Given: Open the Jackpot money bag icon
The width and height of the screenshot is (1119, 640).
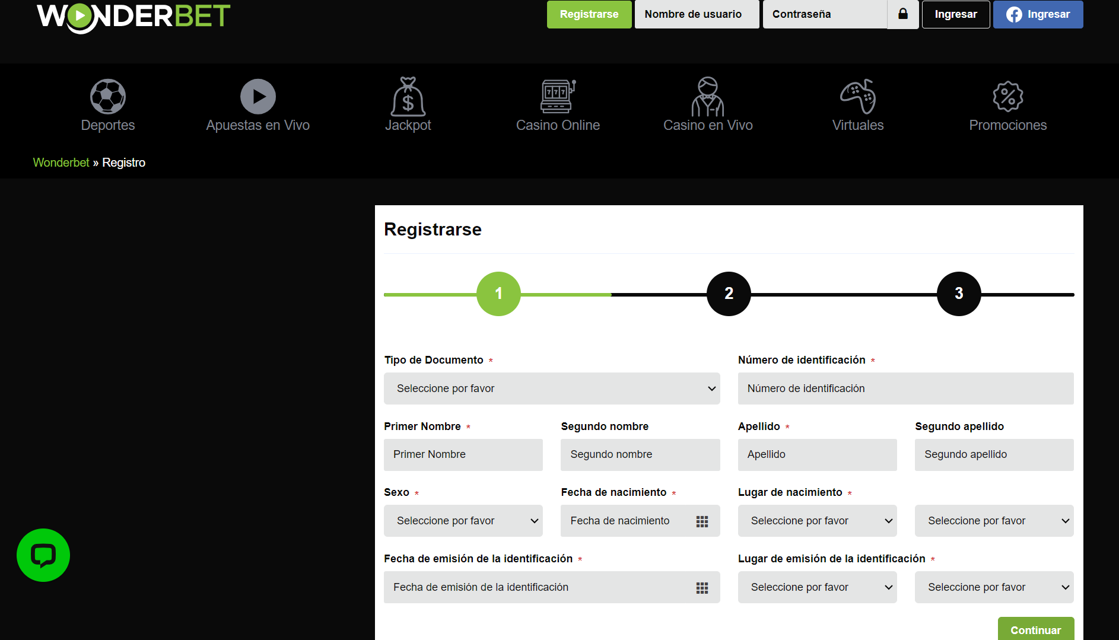Looking at the screenshot, I should 408,96.
